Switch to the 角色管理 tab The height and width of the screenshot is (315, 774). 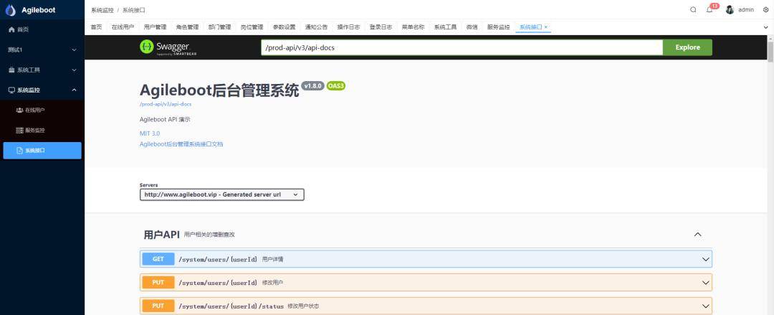[187, 27]
